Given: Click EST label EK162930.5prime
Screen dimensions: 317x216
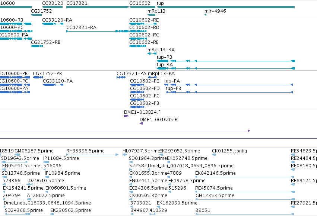Looking at the screenshot, I should click(177, 203).
